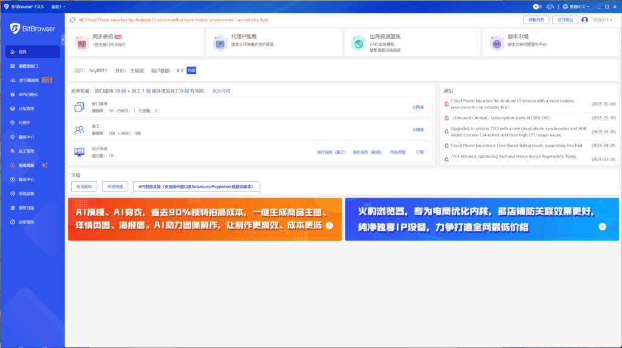Viewport: 622px width, 348px height.
Task: Click the blue bell beside 7.0.4 released notice
Action: pyautogui.click(x=446, y=159)
